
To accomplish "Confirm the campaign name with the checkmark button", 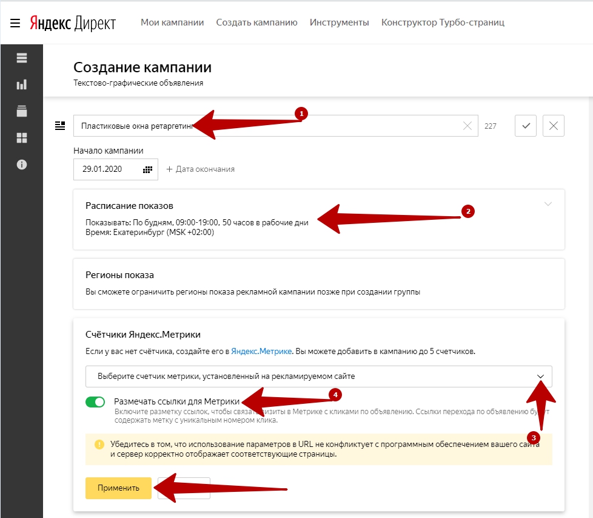I will [x=526, y=126].
